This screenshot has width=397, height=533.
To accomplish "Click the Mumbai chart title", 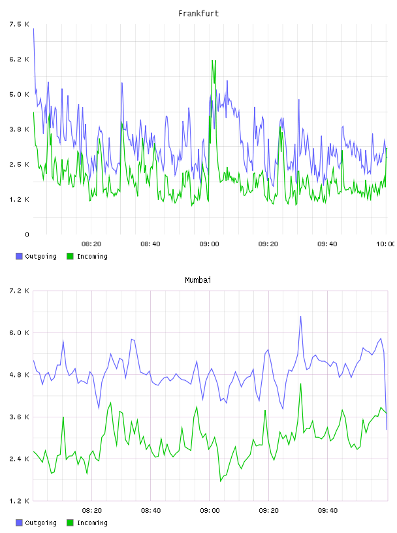I will 198,280.
